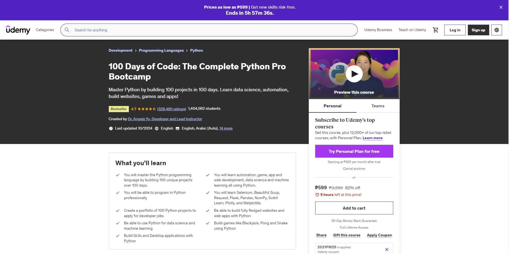The width and height of the screenshot is (509, 254).
Task: Click Gift this course
Action: click(347, 235)
